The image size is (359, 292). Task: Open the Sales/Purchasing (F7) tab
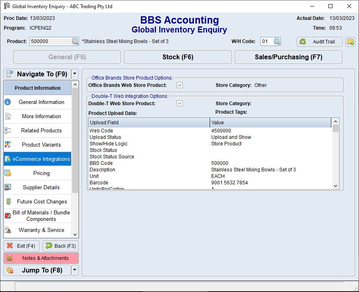click(x=288, y=57)
